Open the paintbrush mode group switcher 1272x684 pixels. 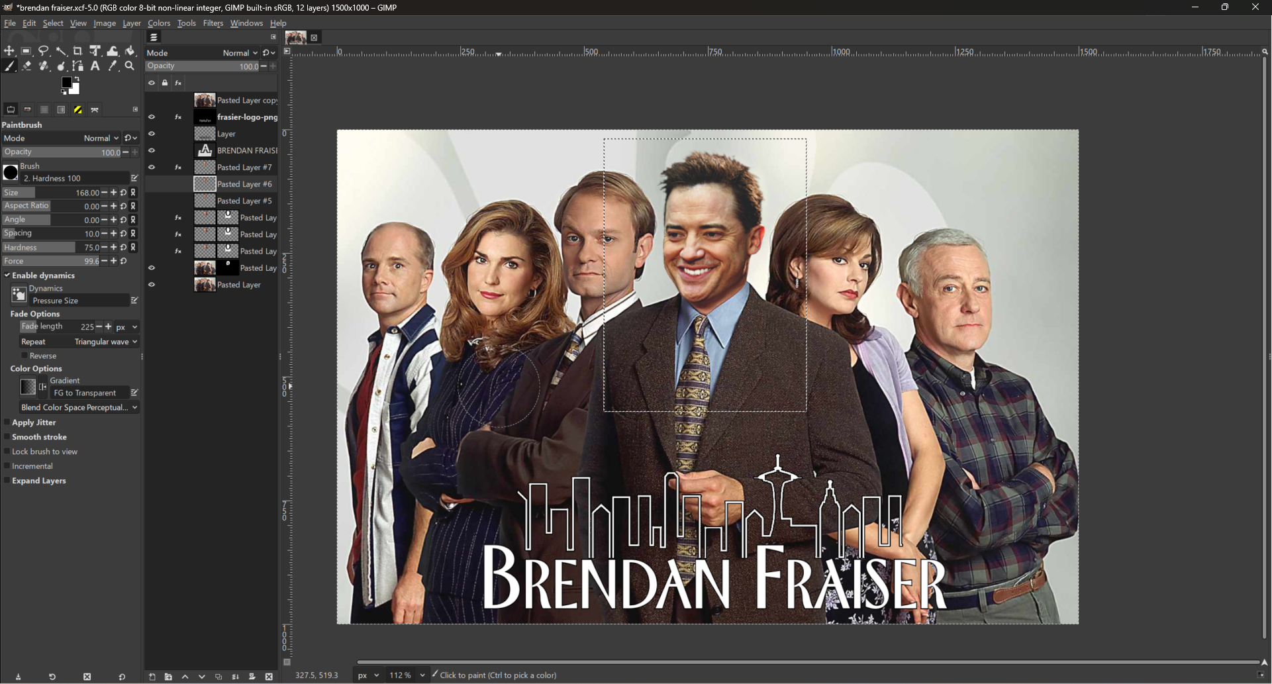pos(130,138)
